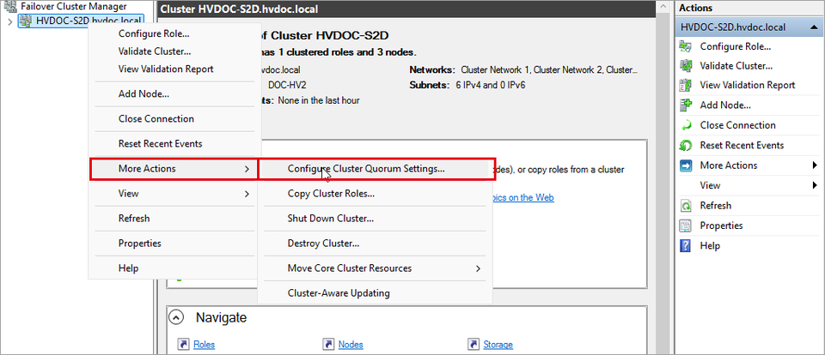Click Add Node icon in Actions pane
825x355 pixels.
(686, 105)
